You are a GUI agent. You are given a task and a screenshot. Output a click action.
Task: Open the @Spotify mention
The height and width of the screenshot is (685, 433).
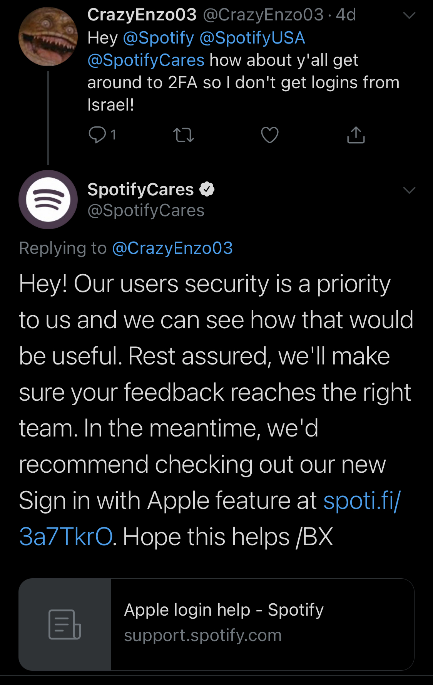(159, 38)
